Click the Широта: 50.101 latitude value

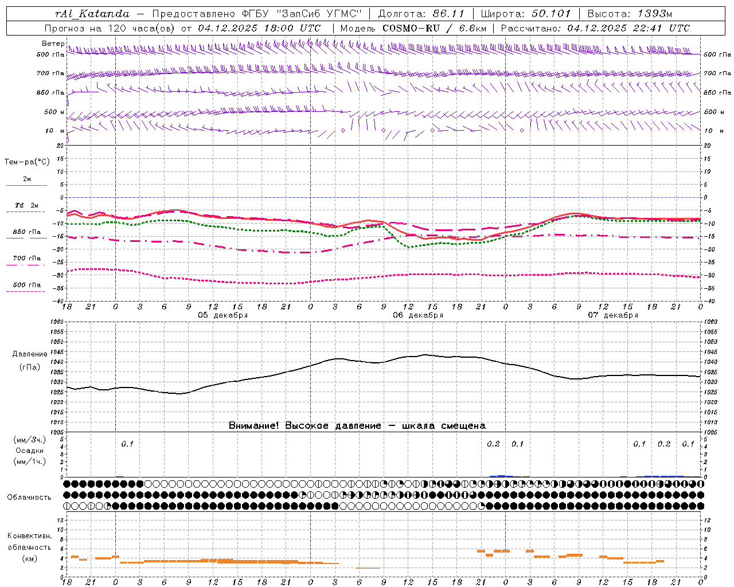(526, 14)
